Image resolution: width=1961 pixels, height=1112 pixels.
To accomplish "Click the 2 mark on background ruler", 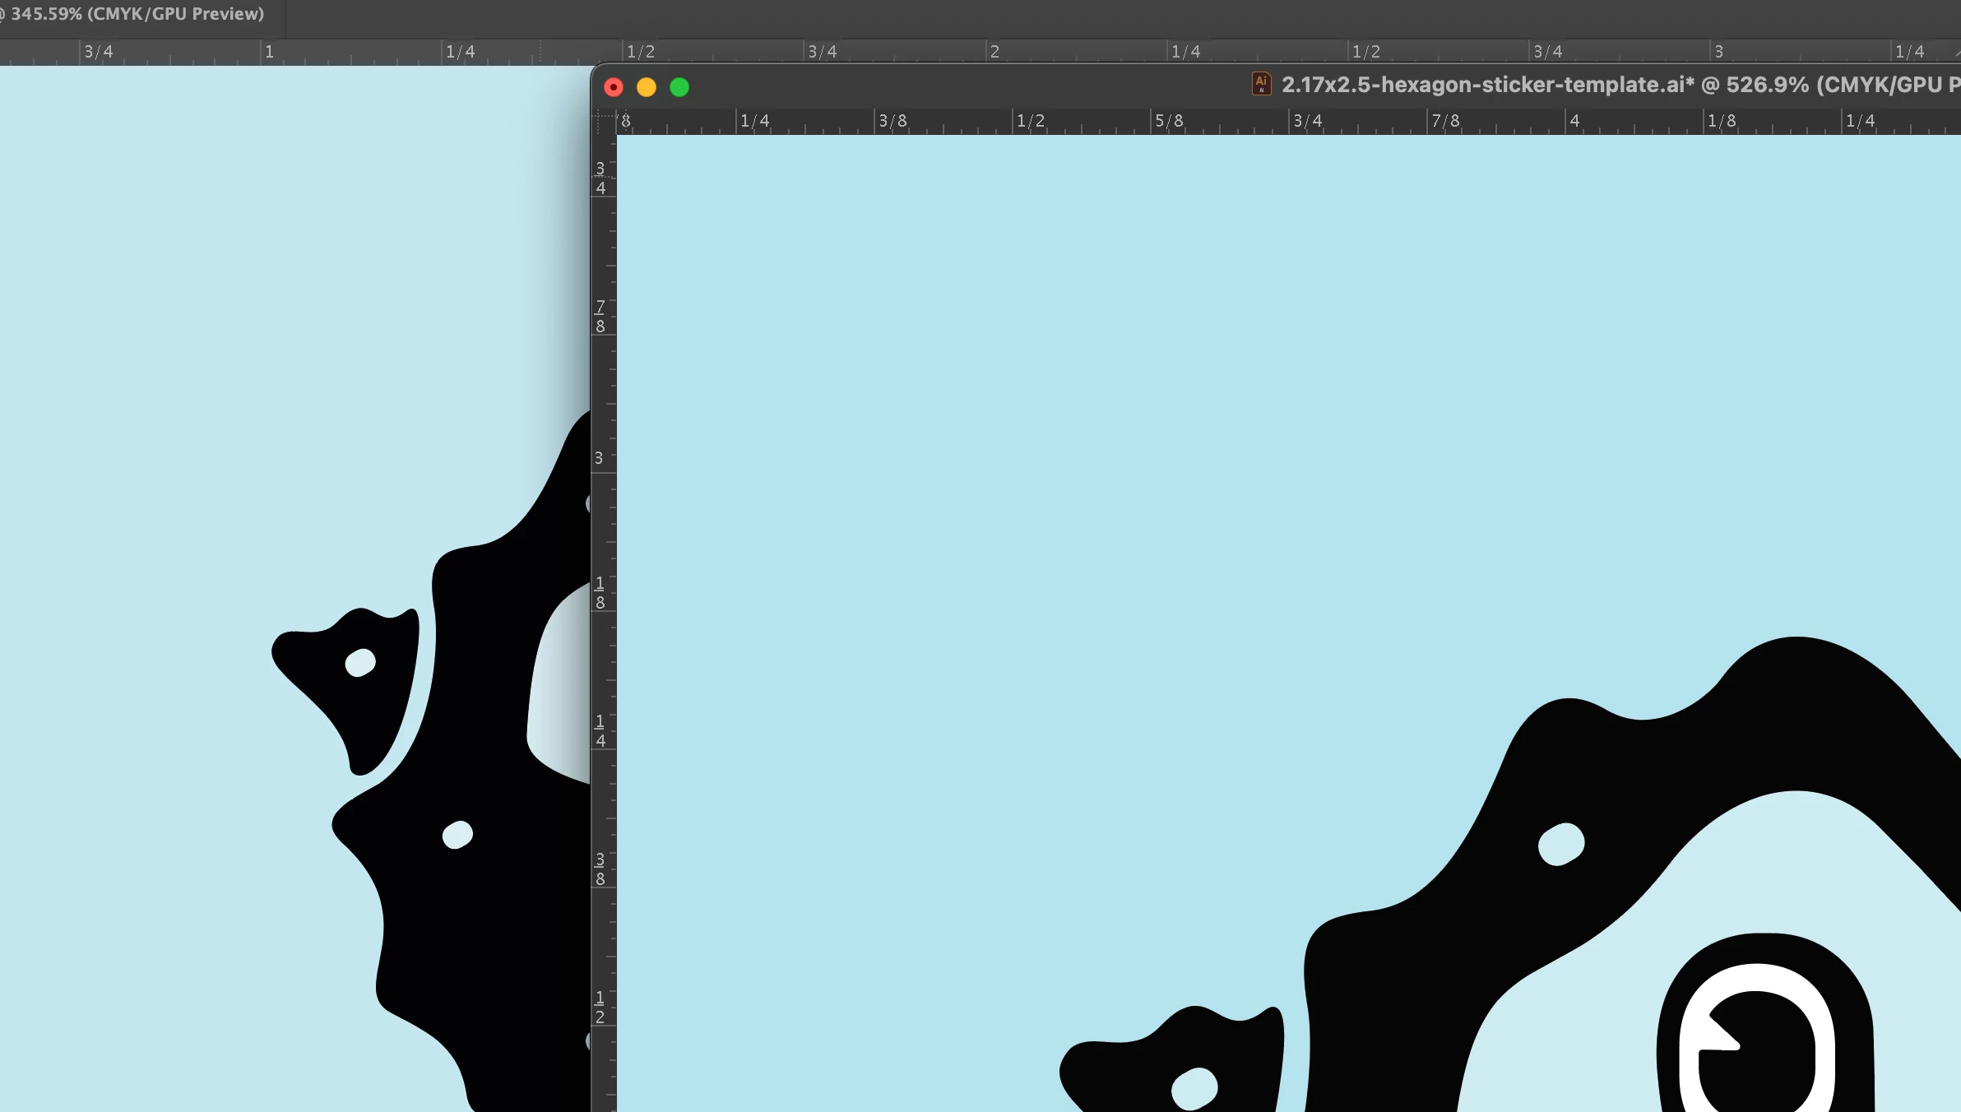I will pyautogui.click(x=994, y=52).
